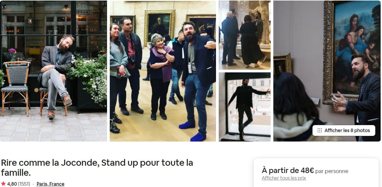This screenshot has height=187, width=382.
Task: Open large photo of guide beside framed painting
Action: 327,71
